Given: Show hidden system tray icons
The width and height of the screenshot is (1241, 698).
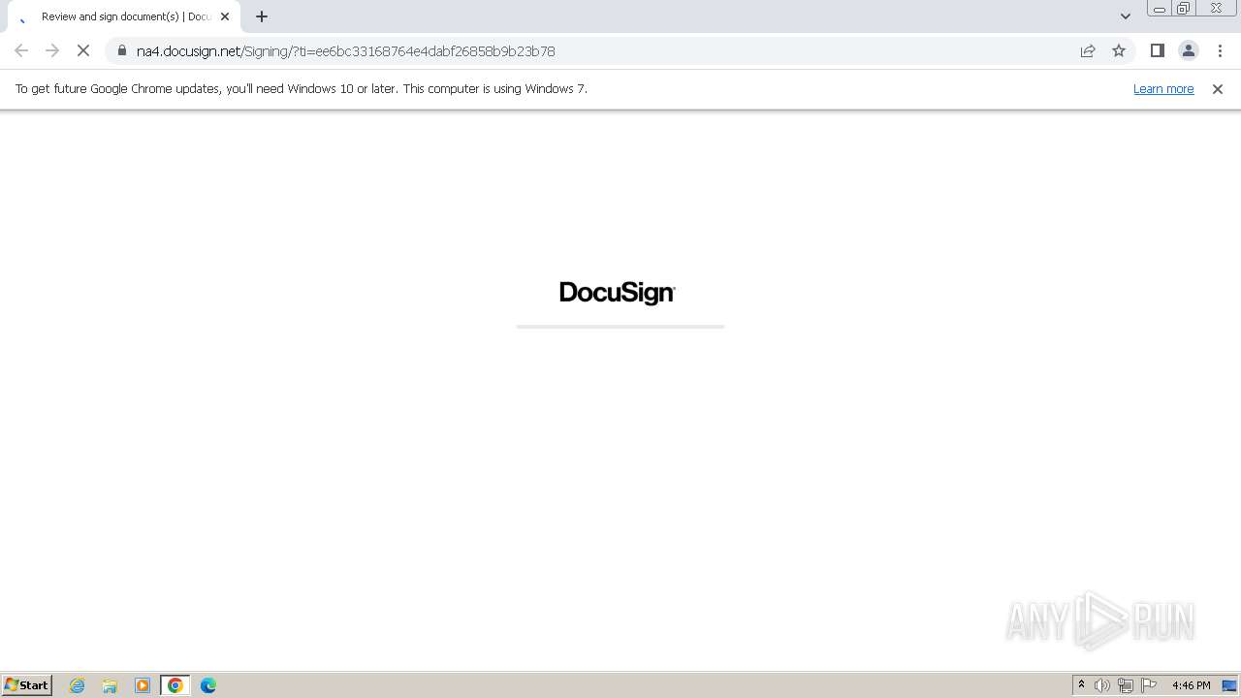Looking at the screenshot, I should click(x=1081, y=685).
